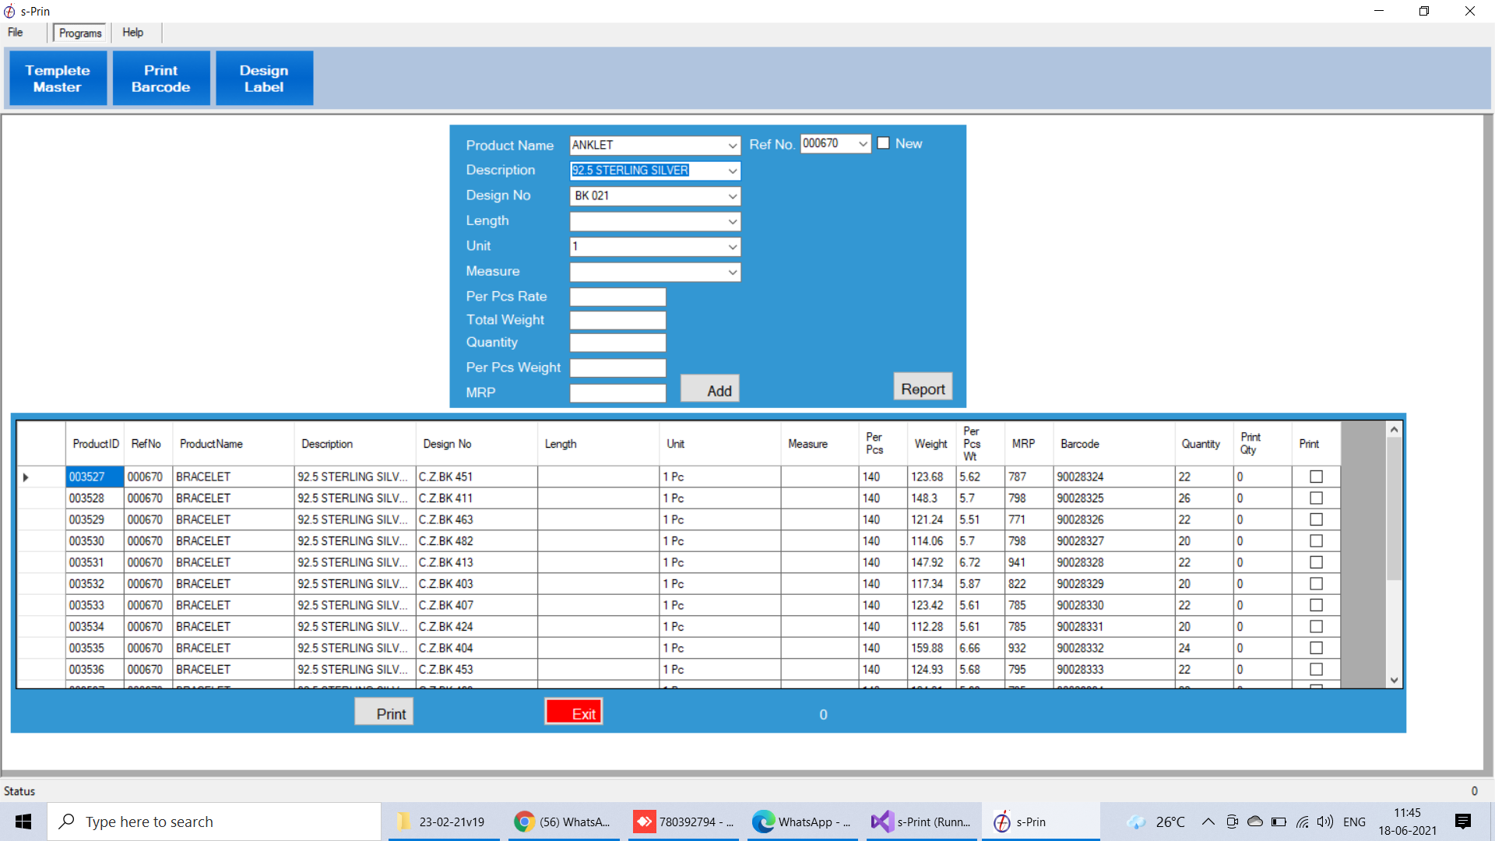Open the Programs menu
1495x841 pixels.
coord(80,33)
